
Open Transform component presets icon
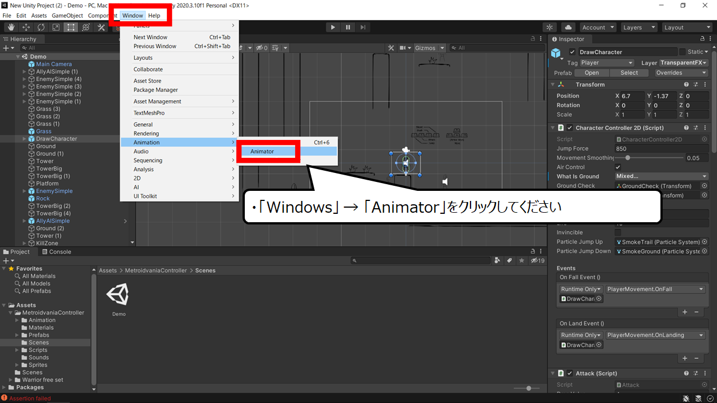(x=696, y=85)
